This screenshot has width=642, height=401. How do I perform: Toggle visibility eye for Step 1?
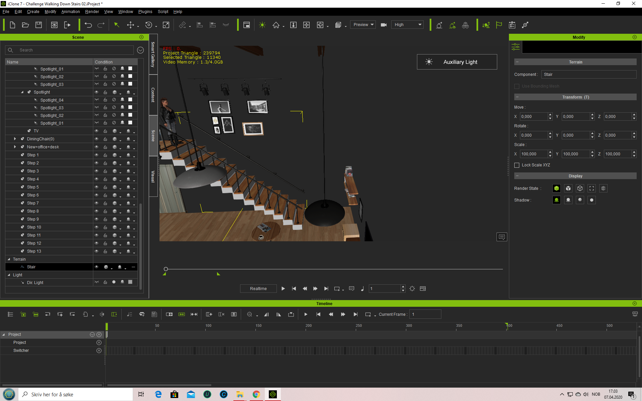(x=96, y=155)
